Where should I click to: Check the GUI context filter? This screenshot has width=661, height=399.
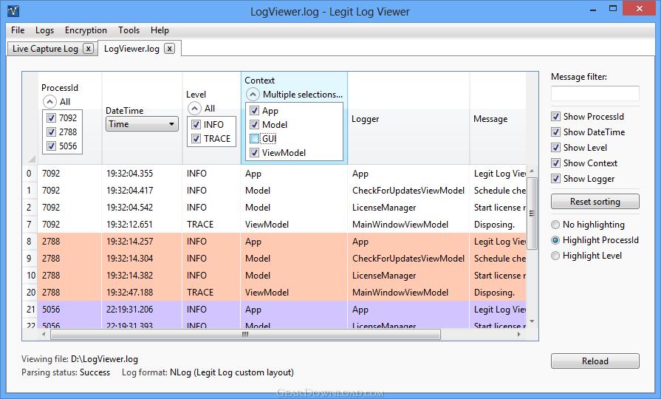pyautogui.click(x=254, y=138)
